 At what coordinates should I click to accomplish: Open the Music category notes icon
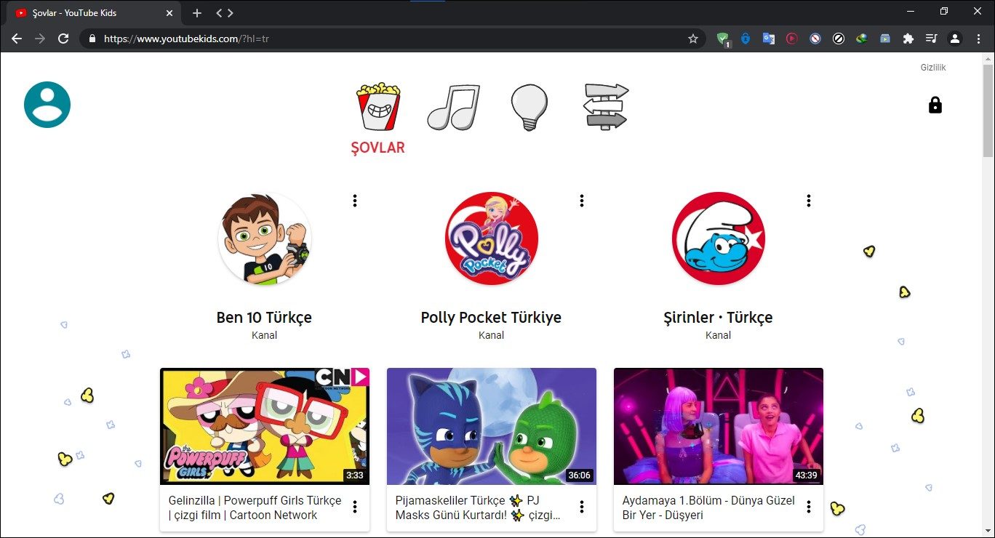click(453, 108)
